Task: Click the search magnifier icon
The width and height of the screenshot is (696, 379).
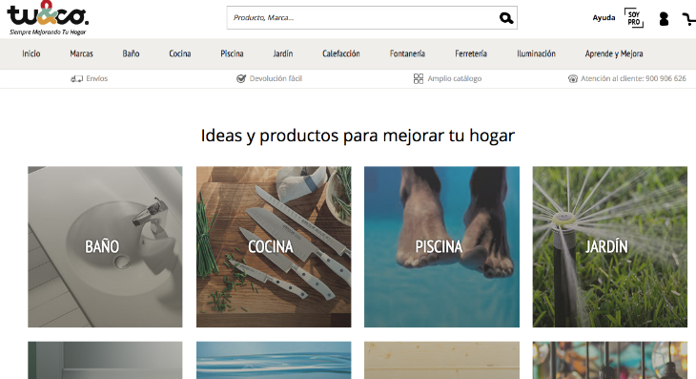Action: (506, 18)
